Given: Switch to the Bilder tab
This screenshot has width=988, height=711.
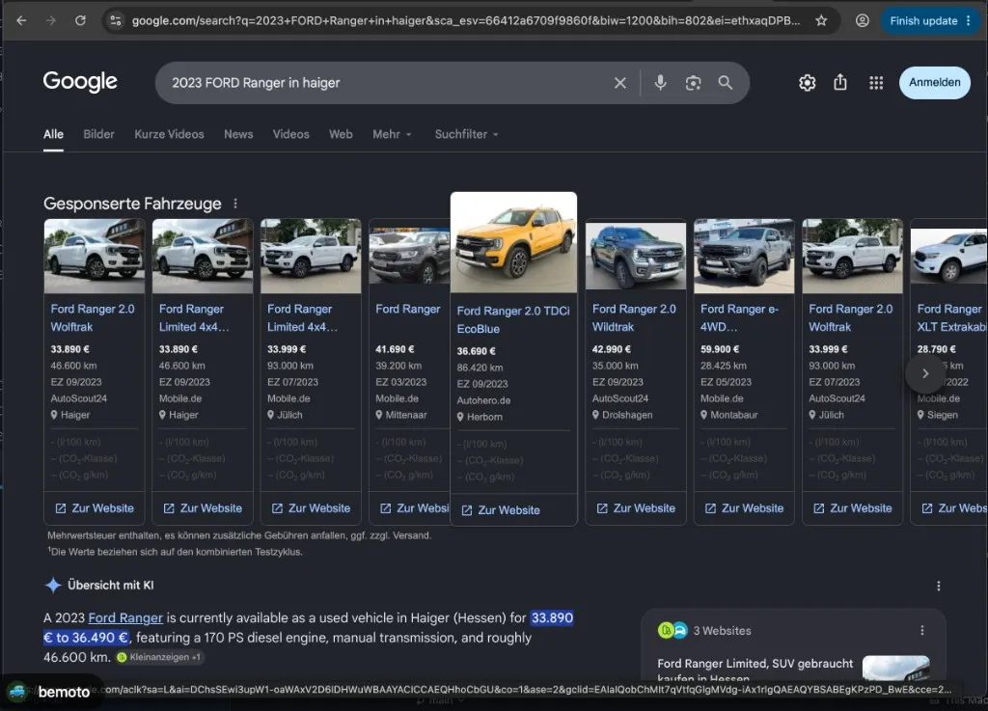Looking at the screenshot, I should [99, 134].
